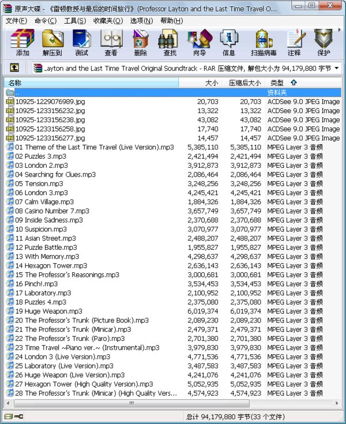
Task: Select 14 Hexagon Tower.mp3
Action: (x=173, y=266)
